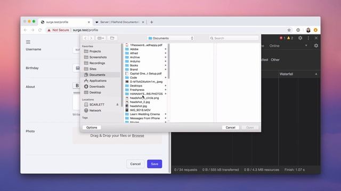Cancel the file dialog
The image size is (341, 191).
tap(230, 127)
